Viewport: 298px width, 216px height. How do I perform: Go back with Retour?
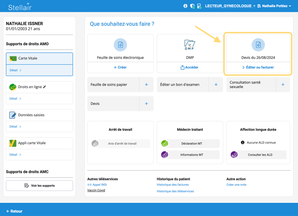tap(14, 211)
